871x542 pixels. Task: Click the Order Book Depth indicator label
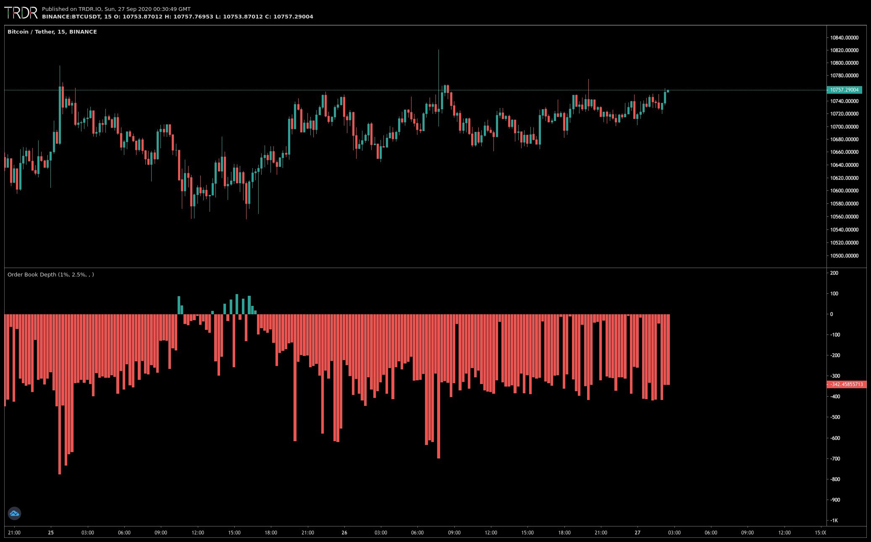[x=50, y=274]
